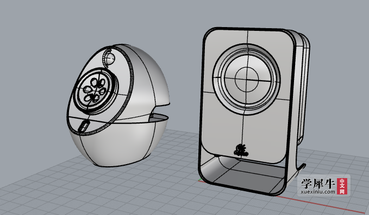Select the tilted oval faceplate of egg speaker
The image size is (369, 215).
pyautogui.click(x=99, y=92)
